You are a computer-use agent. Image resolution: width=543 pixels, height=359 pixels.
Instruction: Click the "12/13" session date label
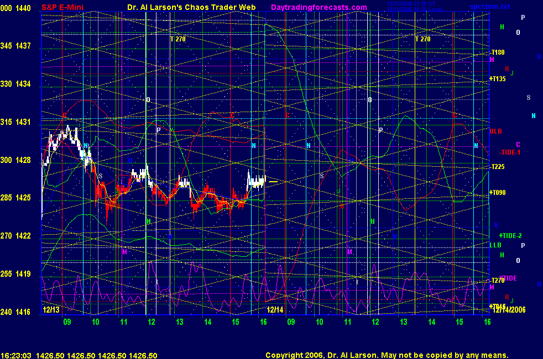(51, 310)
